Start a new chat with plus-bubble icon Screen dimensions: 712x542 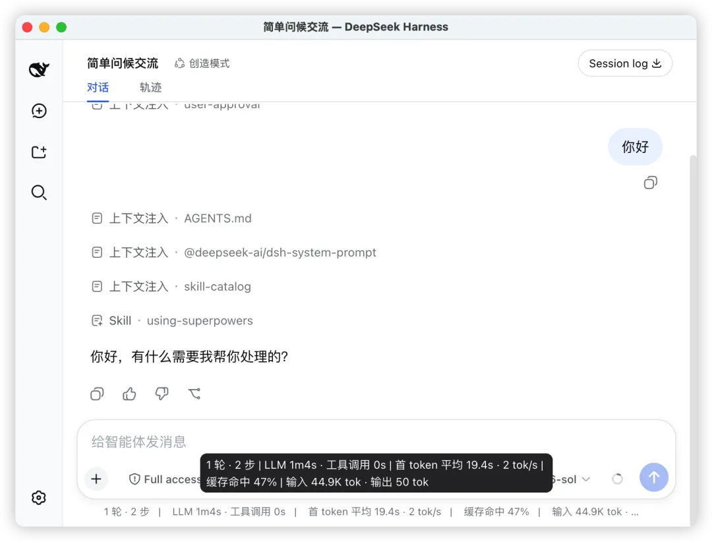(39, 111)
